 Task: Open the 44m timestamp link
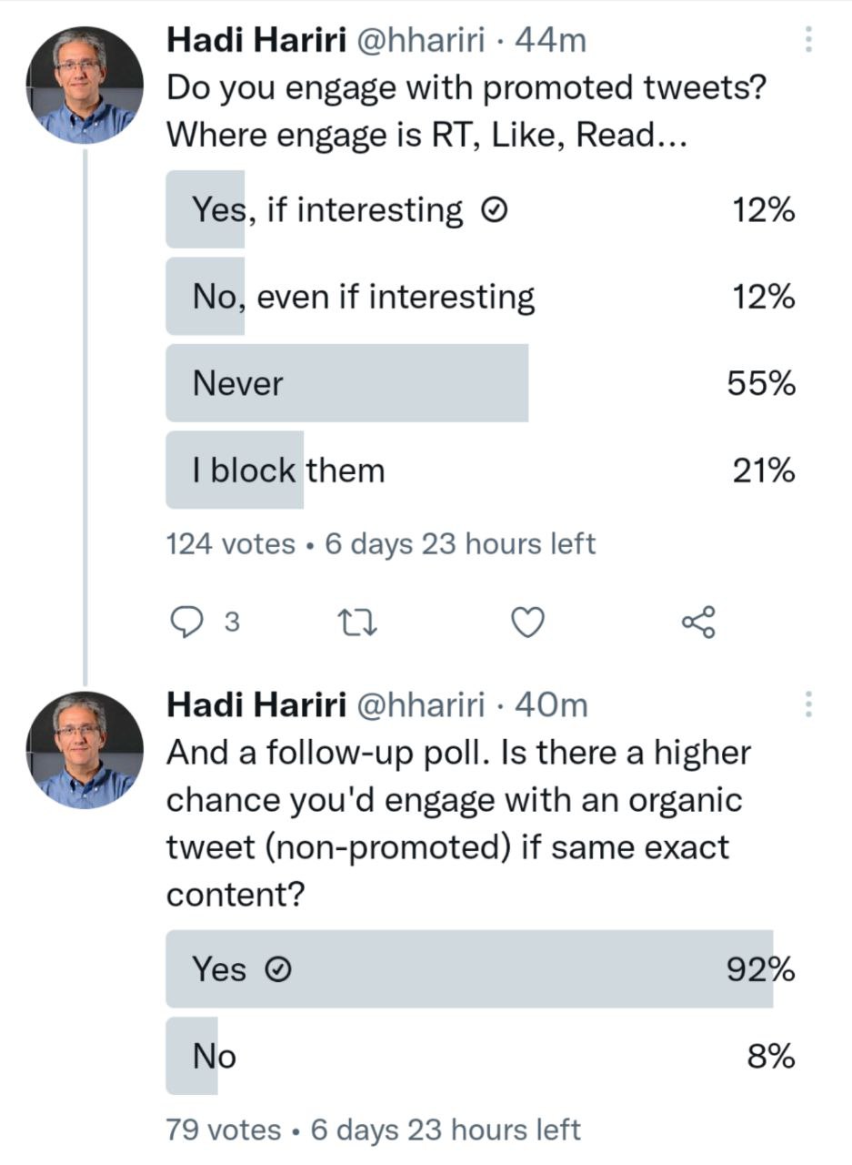pyautogui.click(x=550, y=40)
